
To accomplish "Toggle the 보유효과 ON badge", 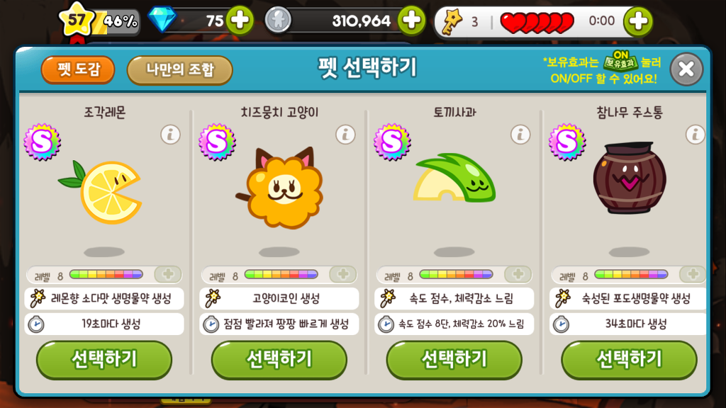I will click(x=620, y=62).
